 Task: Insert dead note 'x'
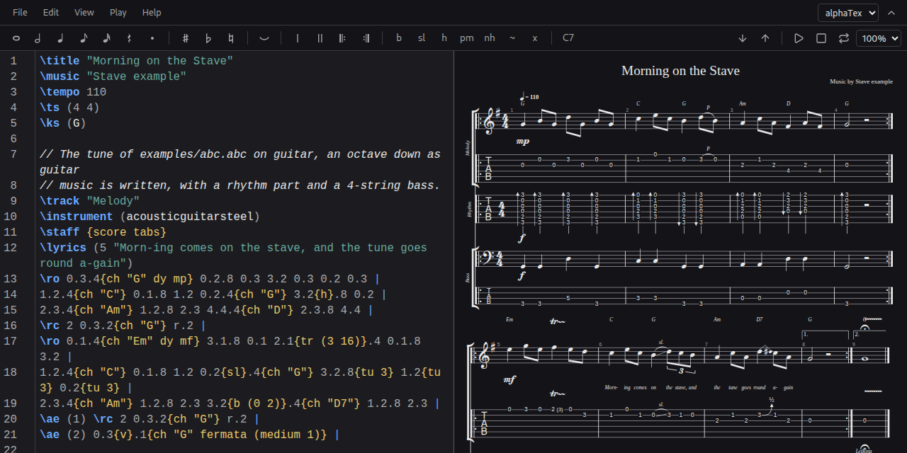pyautogui.click(x=535, y=38)
